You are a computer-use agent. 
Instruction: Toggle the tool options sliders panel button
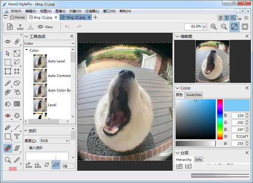221,18
